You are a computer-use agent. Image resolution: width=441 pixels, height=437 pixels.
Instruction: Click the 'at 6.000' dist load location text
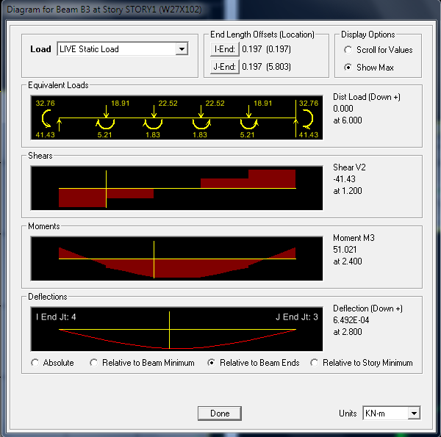pyautogui.click(x=348, y=120)
